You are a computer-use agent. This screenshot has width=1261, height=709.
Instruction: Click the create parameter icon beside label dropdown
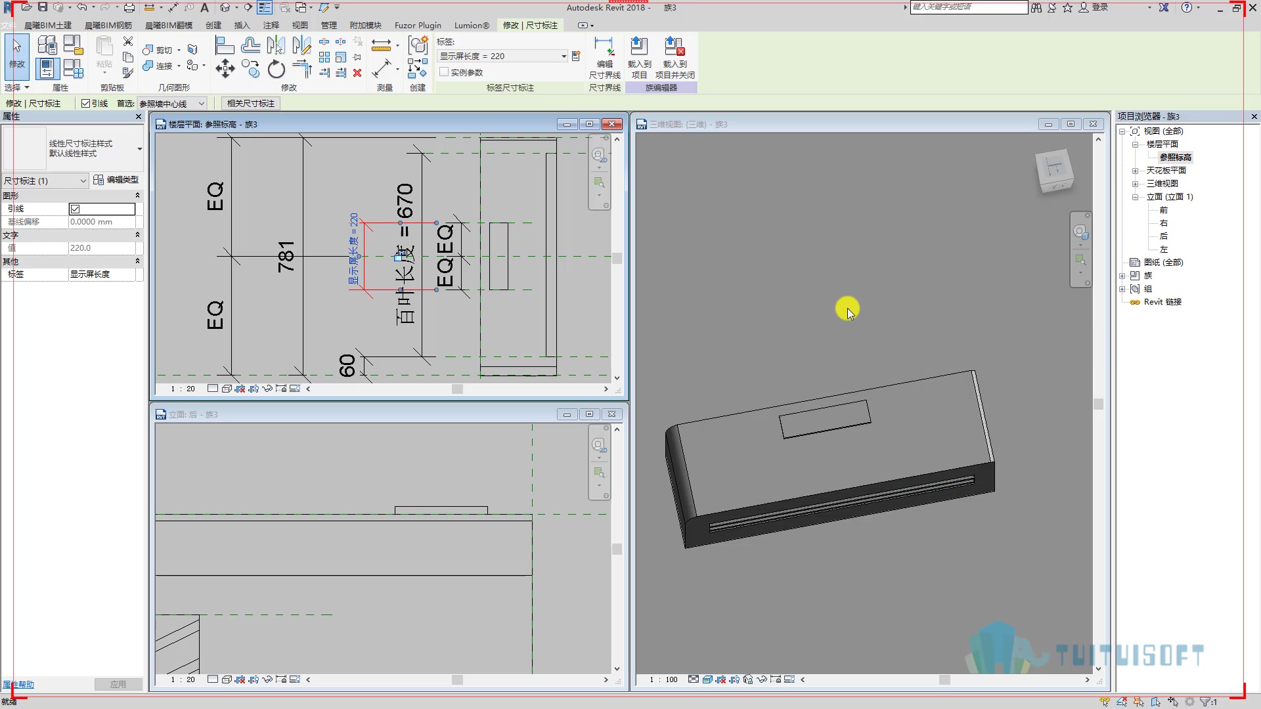pos(576,56)
